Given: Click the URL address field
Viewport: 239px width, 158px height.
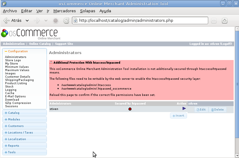Looking at the screenshot, I should (x=140, y=20).
